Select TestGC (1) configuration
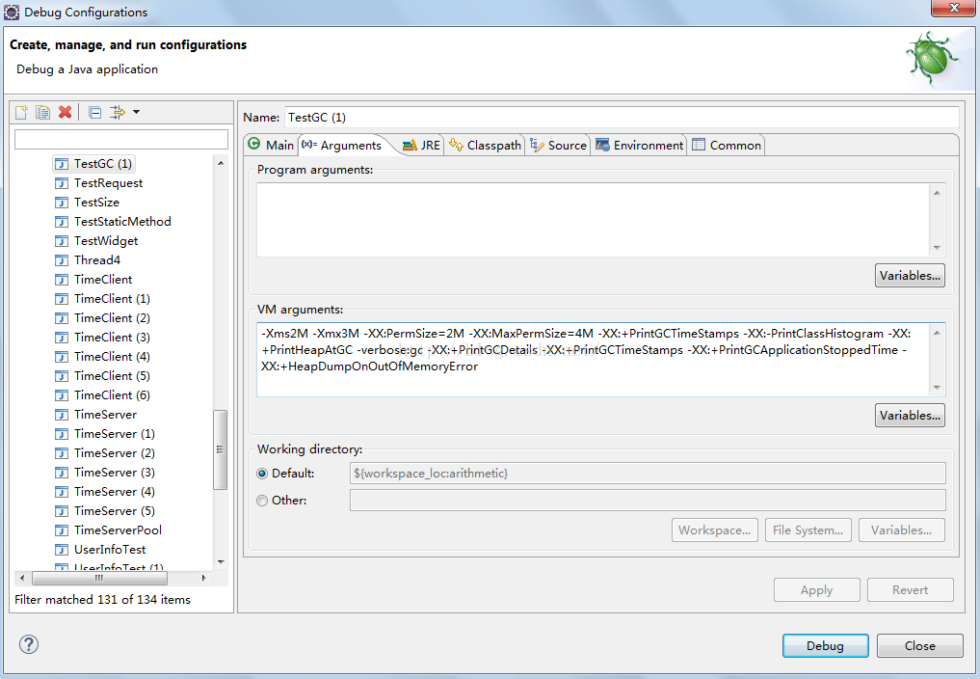Viewport: 980px width, 679px height. tap(102, 164)
